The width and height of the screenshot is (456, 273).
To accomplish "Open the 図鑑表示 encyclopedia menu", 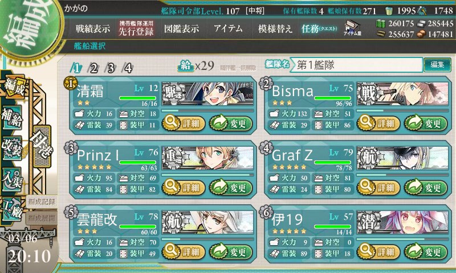I will pyautogui.click(x=181, y=28).
